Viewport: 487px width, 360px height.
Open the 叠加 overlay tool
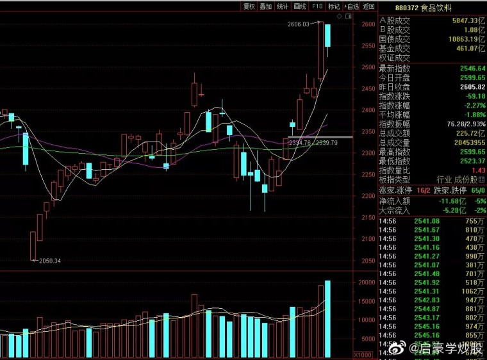click(x=265, y=6)
